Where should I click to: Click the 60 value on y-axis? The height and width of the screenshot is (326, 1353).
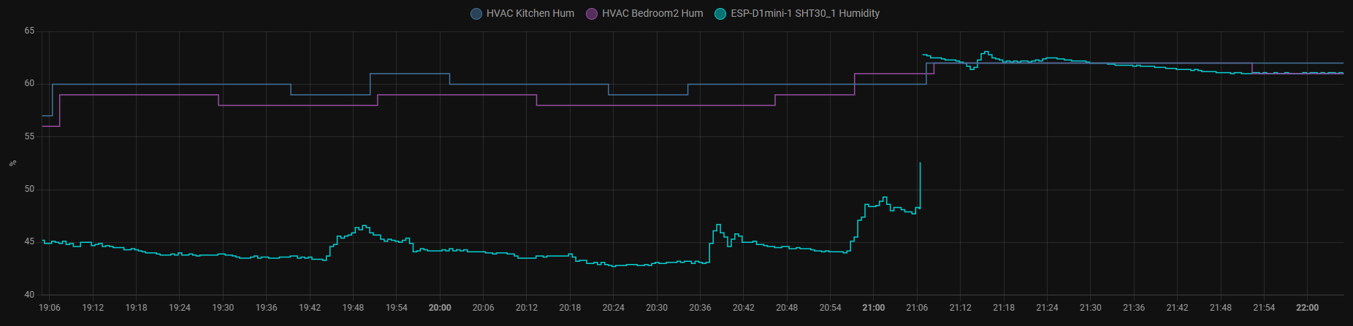click(29, 84)
